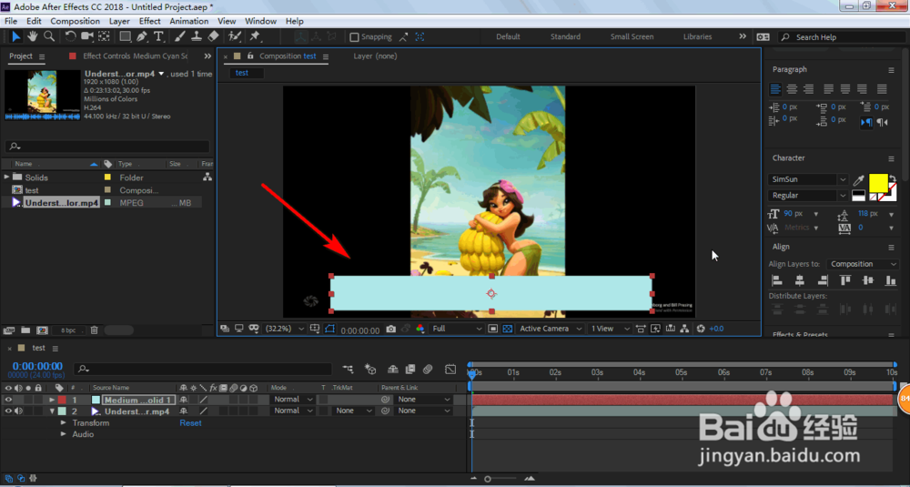This screenshot has height=487, width=910.
Task: Expand the Audio property group
Action: [64, 434]
